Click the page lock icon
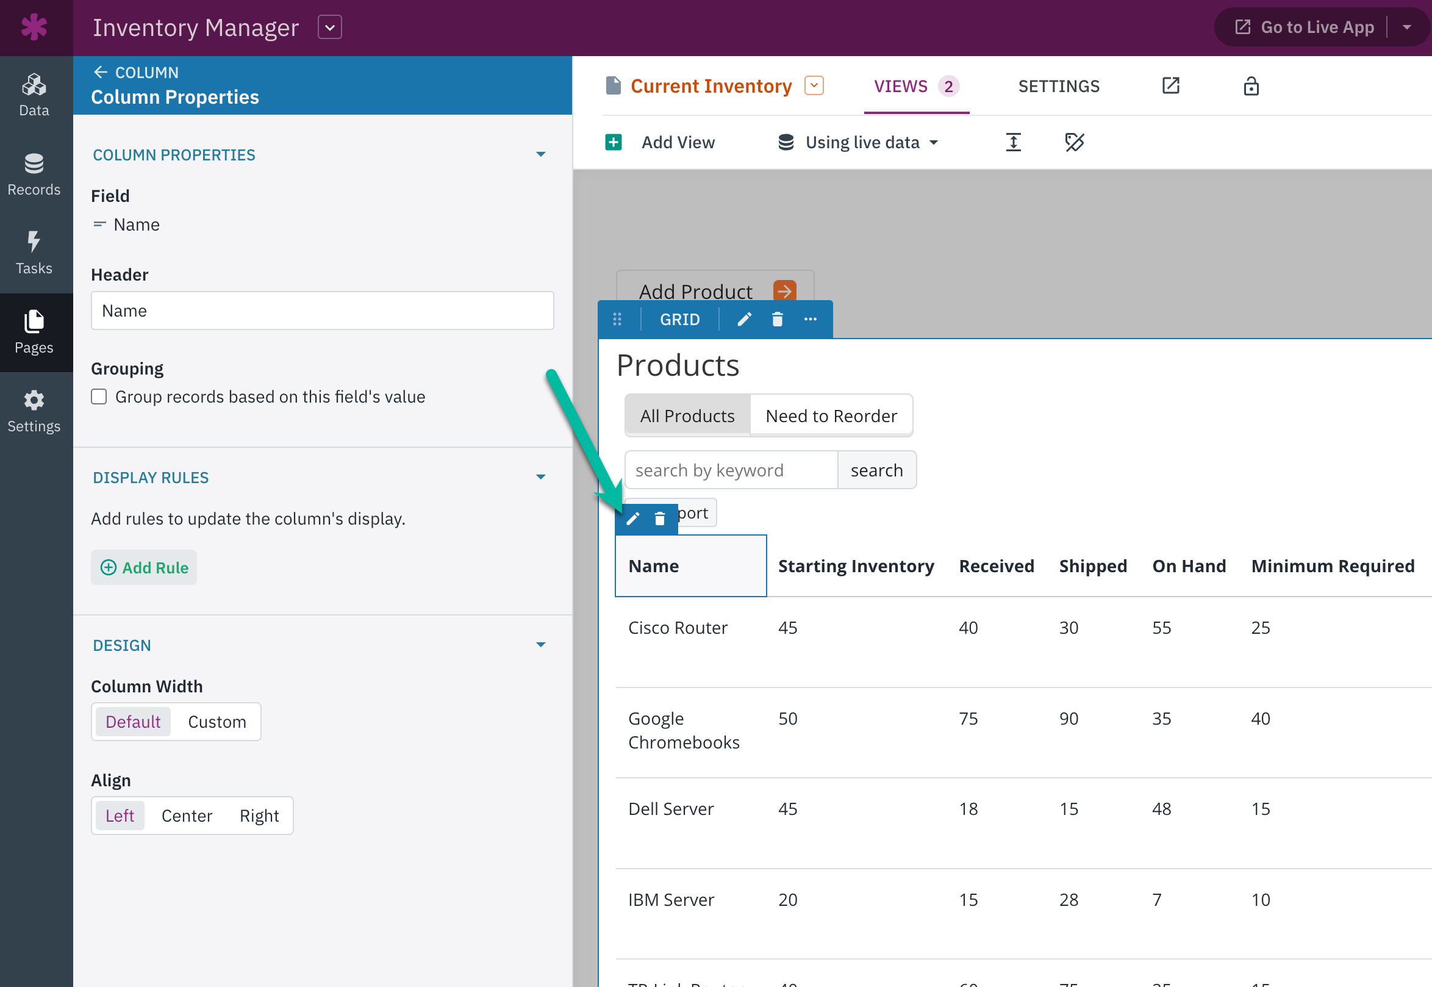This screenshot has height=987, width=1432. (1250, 86)
